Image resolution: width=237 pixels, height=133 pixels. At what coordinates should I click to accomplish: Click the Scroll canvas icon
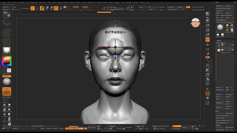click(207, 21)
